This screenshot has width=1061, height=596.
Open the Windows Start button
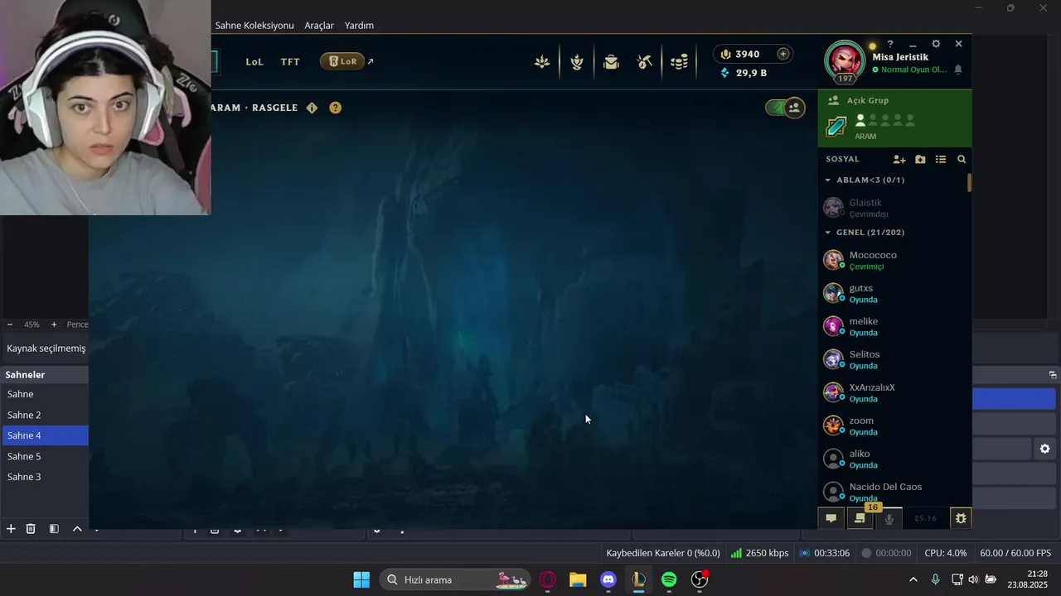tap(361, 579)
